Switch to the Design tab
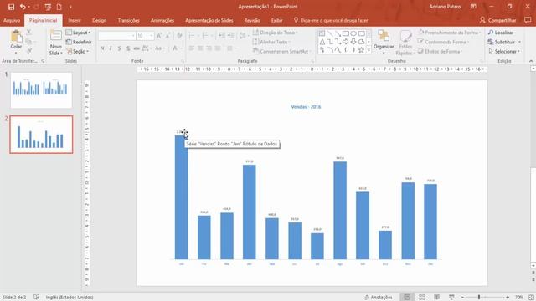This screenshot has height=301, width=536. point(99,20)
